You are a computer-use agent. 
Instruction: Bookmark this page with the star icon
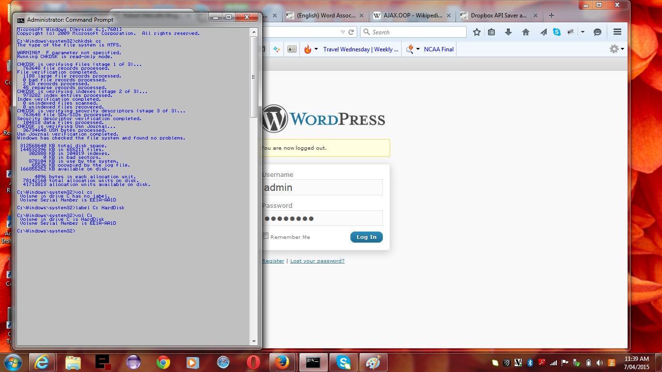pos(477,32)
